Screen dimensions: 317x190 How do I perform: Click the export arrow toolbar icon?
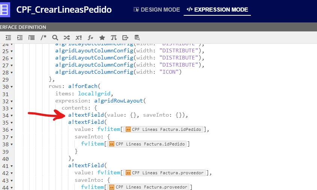125,38
